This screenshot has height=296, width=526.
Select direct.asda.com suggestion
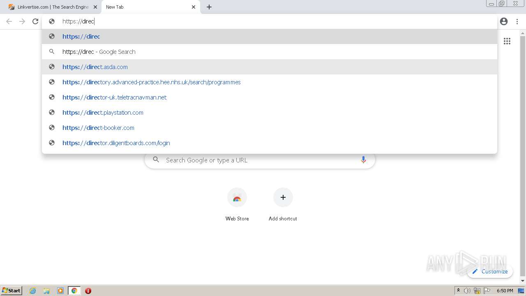point(270,67)
